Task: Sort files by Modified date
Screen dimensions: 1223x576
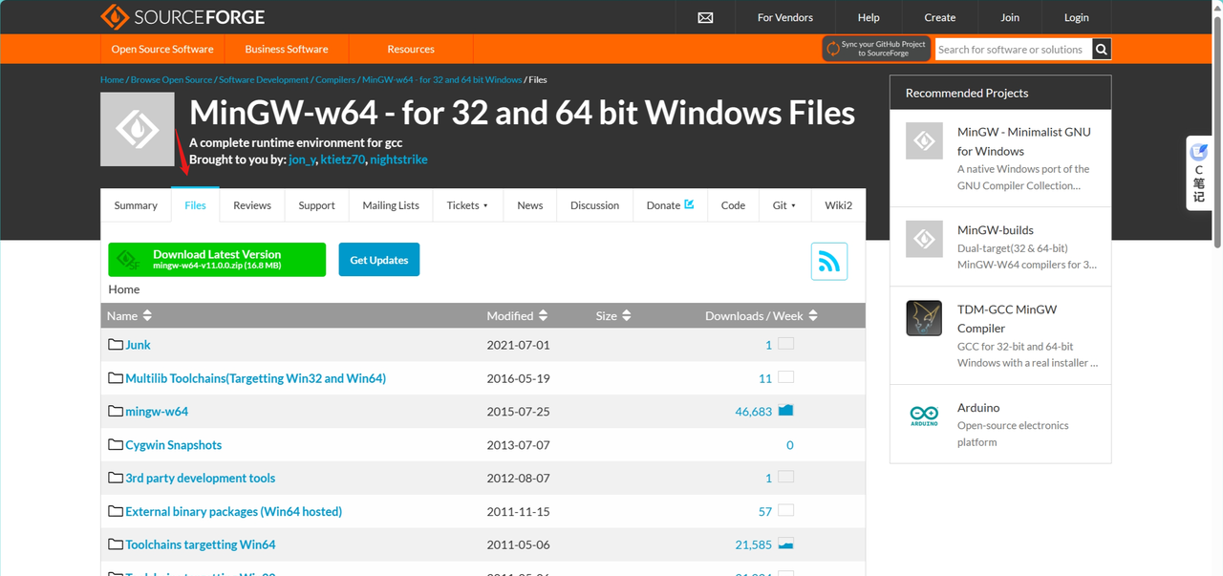Action: (516, 316)
